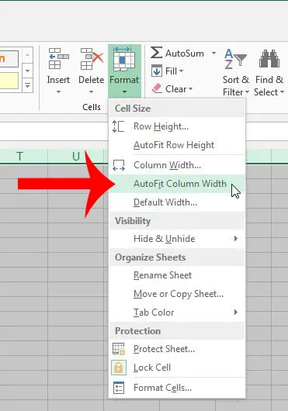Open the Clear dropdown arrow
This screenshot has height=411, width=288.
[x=191, y=89]
